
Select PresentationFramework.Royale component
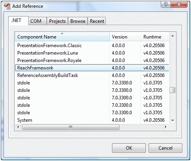92,60
